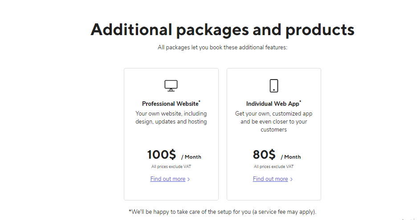Click '/ Month' label next to 80$

click(x=291, y=157)
